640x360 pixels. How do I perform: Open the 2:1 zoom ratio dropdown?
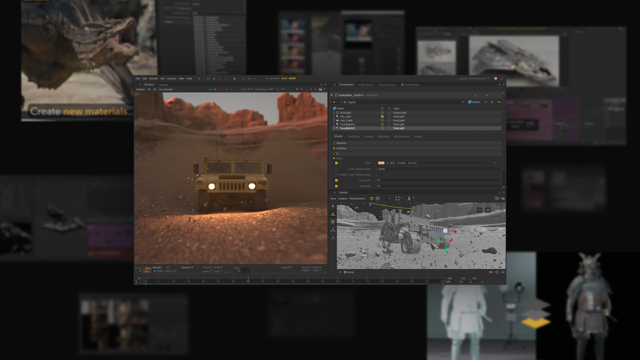pos(280,89)
